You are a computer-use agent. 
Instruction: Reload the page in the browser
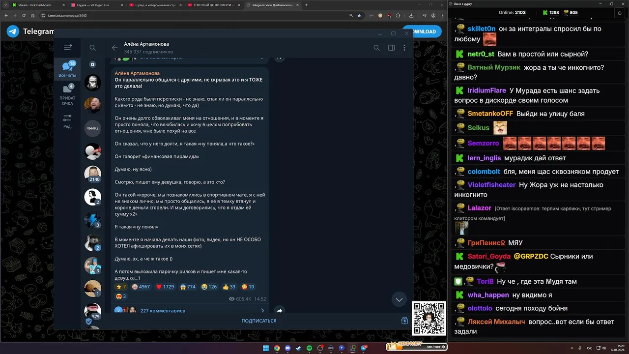coord(24,15)
